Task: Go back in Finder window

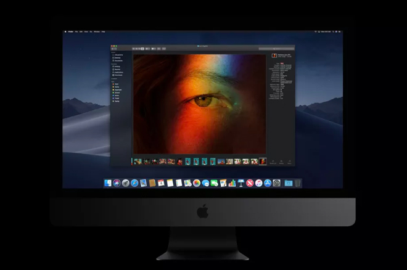Action: pos(112,49)
